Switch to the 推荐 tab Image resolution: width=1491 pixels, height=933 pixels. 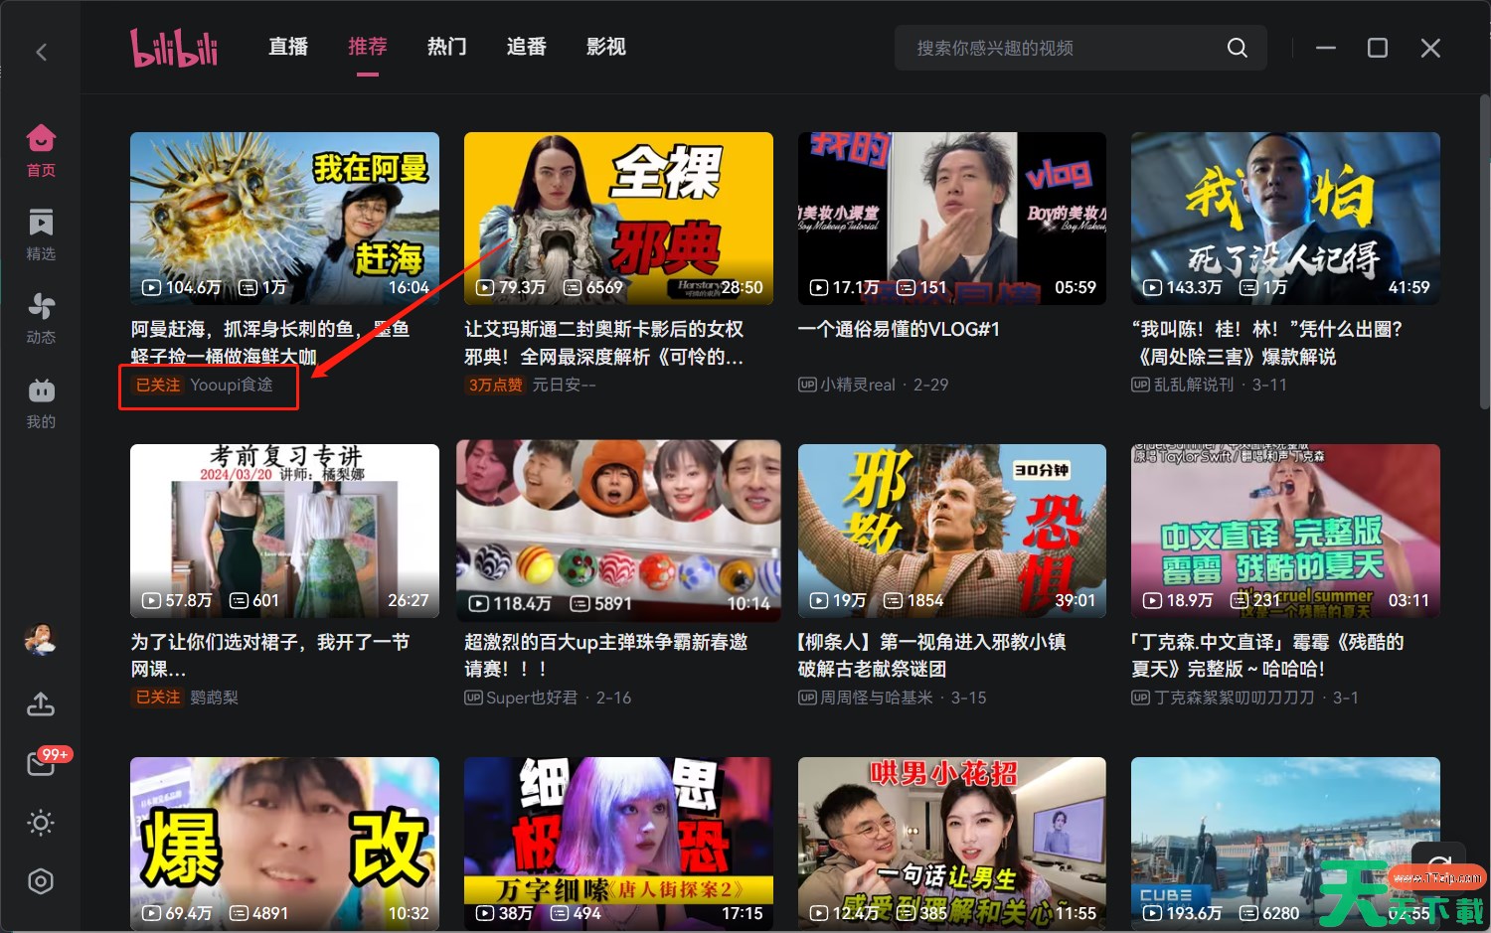tap(368, 47)
